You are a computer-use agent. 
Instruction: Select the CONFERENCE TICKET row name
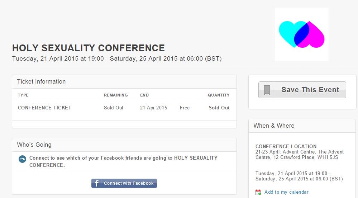coord(45,108)
